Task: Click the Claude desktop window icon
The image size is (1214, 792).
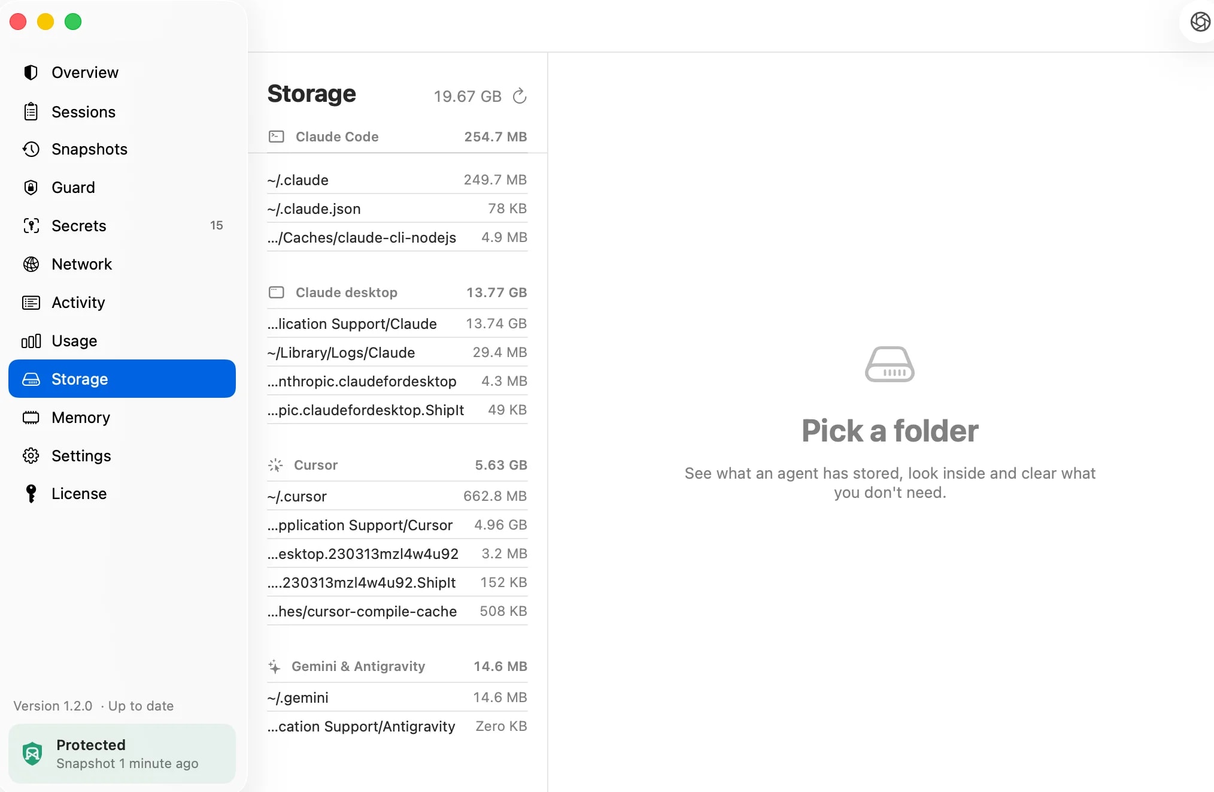Action: pos(276,292)
